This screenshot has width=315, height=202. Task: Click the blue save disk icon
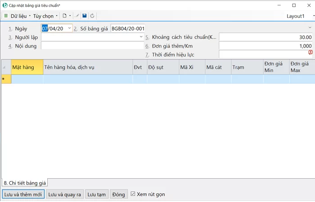[84, 16]
